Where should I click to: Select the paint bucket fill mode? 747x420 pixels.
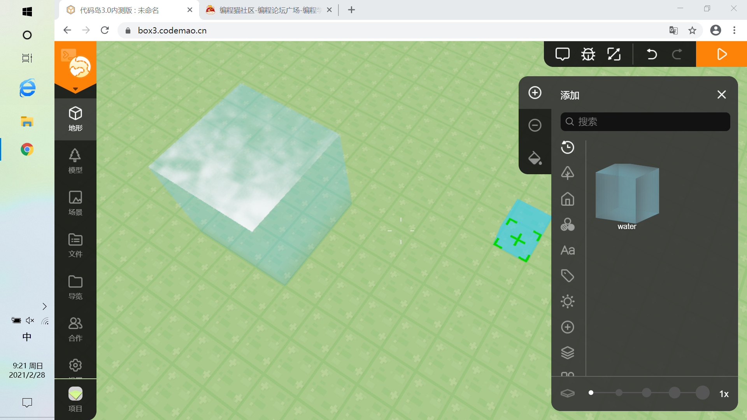pyautogui.click(x=535, y=157)
